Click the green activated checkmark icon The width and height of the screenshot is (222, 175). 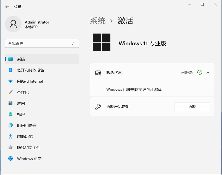click(200, 72)
